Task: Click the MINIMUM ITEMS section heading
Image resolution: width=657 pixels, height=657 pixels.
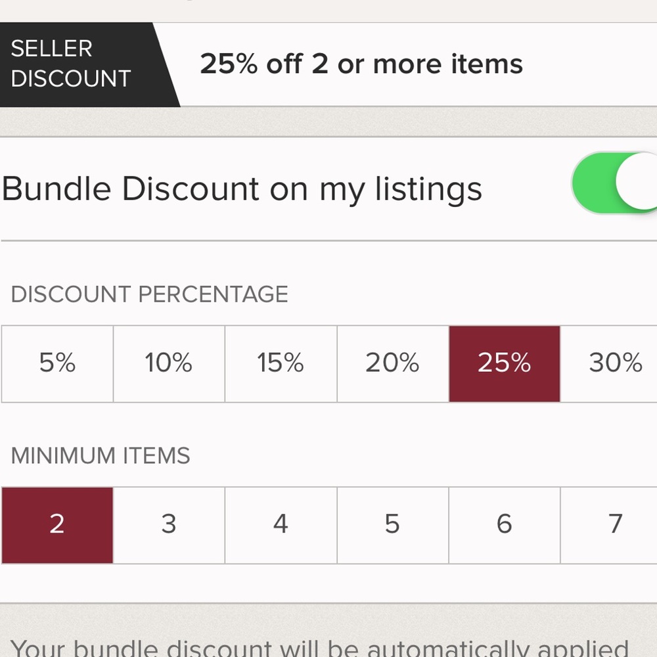Action: [101, 455]
